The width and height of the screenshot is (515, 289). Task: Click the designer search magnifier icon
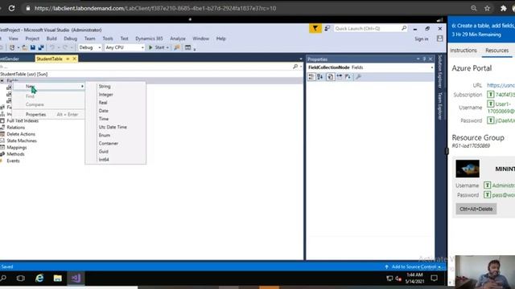pyautogui.click(x=295, y=67)
